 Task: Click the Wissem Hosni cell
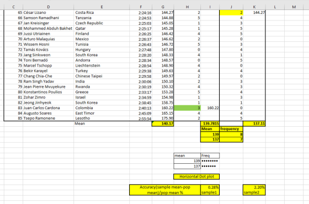[49, 45]
